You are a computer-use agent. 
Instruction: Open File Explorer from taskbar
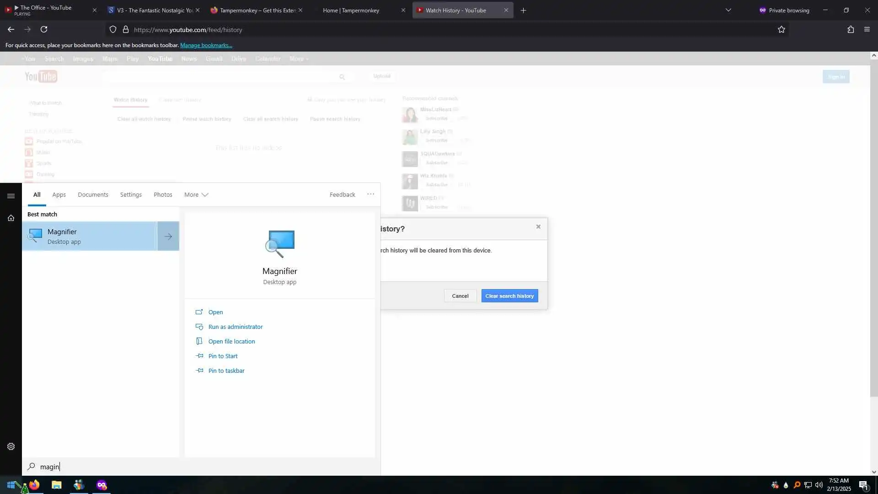57,485
